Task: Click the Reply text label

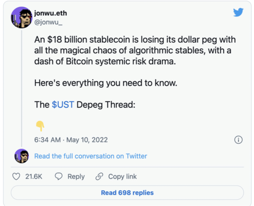Action: click(x=76, y=177)
